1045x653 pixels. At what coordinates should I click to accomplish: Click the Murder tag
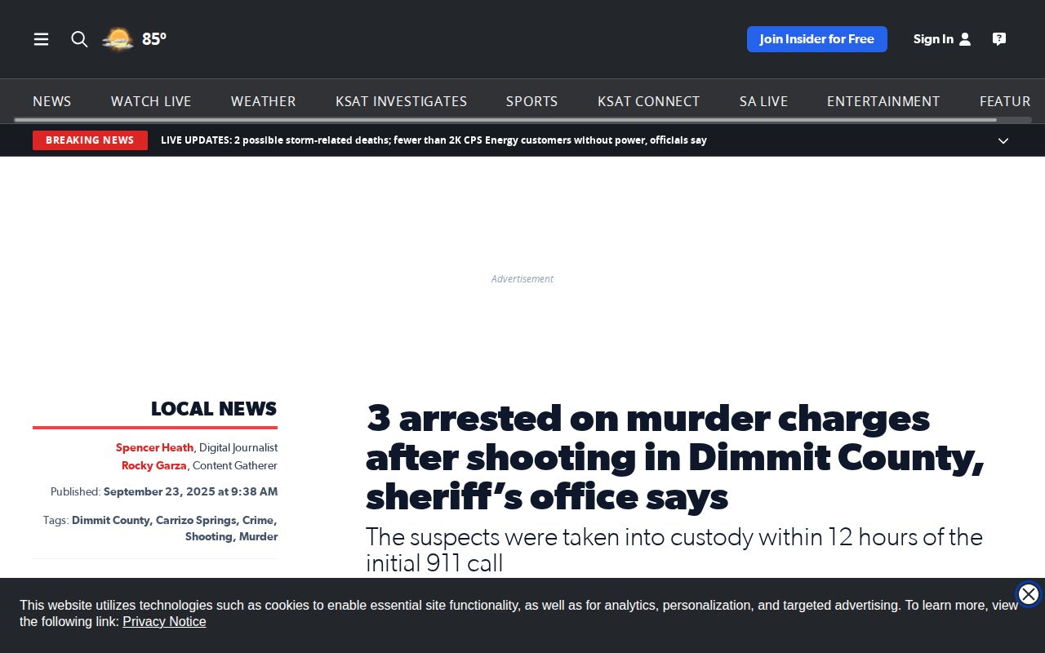259,536
